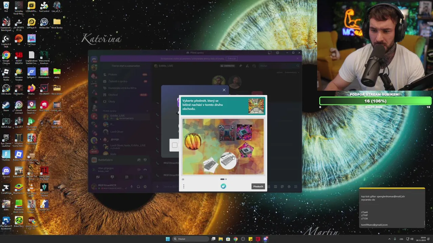Open VALORANT desktop icon
433x243 pixels.
(x=44, y=90)
